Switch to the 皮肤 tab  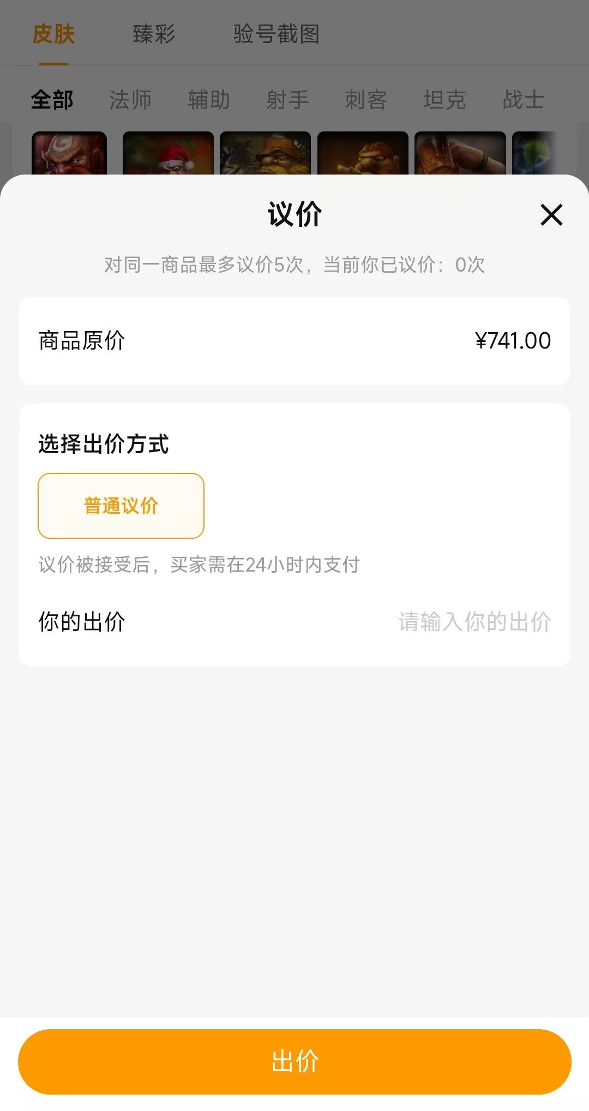click(x=53, y=34)
